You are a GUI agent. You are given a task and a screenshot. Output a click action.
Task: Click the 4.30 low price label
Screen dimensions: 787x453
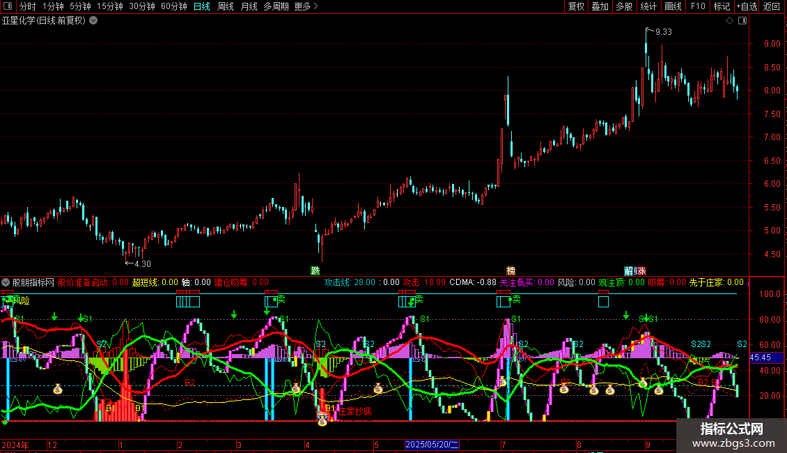(x=143, y=263)
